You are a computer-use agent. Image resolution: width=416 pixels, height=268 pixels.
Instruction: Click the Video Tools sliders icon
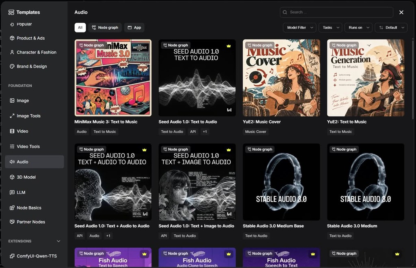(12, 146)
